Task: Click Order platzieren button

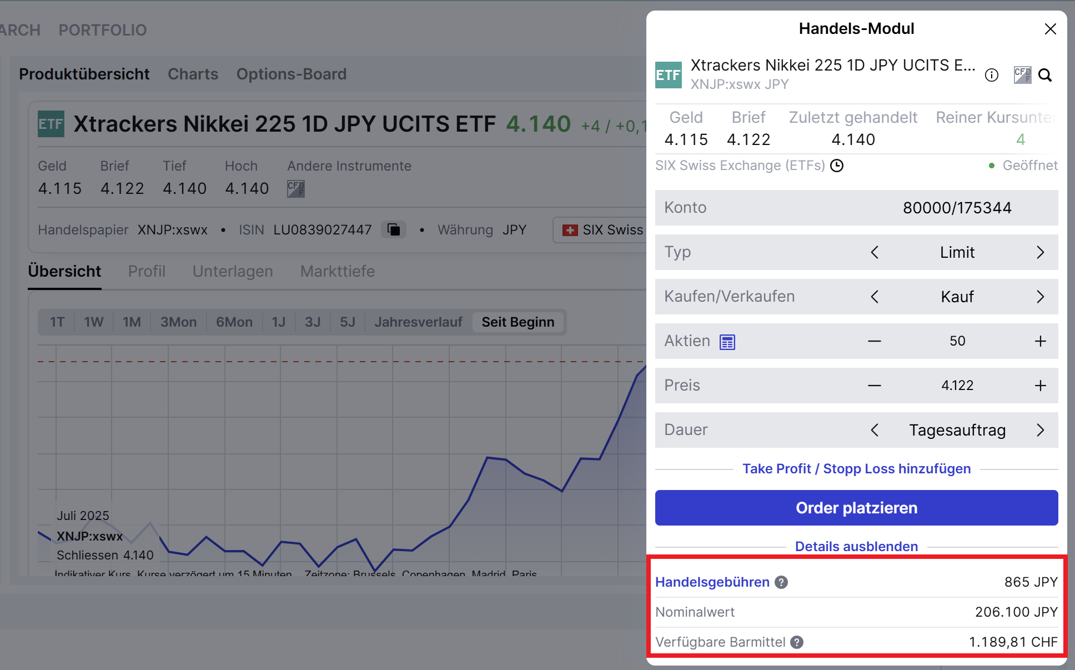Action: pyautogui.click(x=857, y=508)
